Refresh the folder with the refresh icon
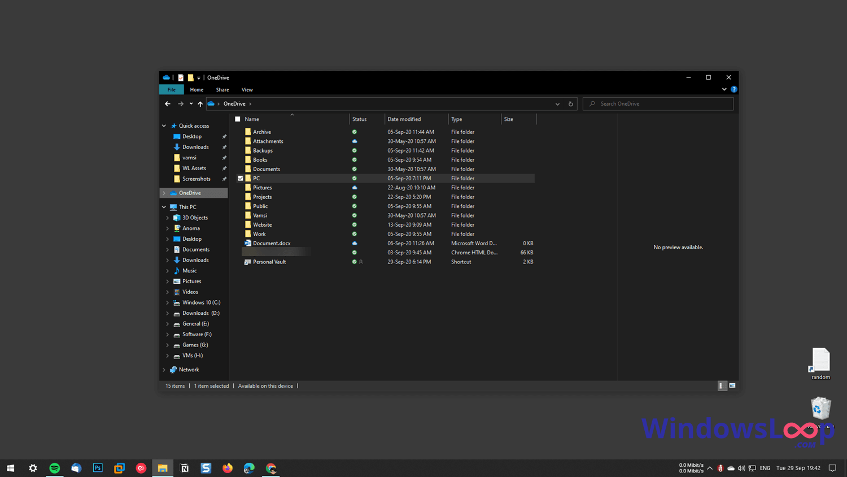The height and width of the screenshot is (477, 847). tap(570, 103)
